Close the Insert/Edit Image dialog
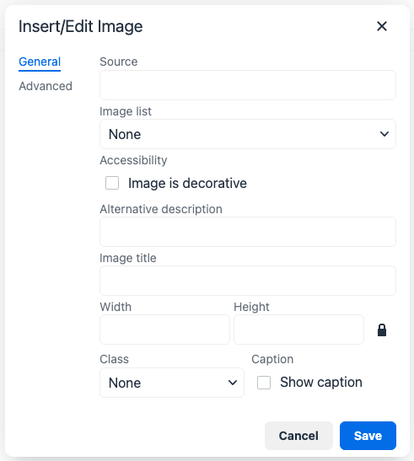Screen dimensions: 414x461 (x=382, y=26)
